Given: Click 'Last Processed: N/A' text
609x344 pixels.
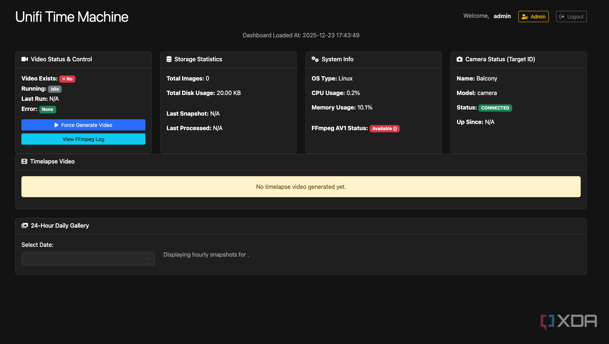Looking at the screenshot, I should pos(194,128).
